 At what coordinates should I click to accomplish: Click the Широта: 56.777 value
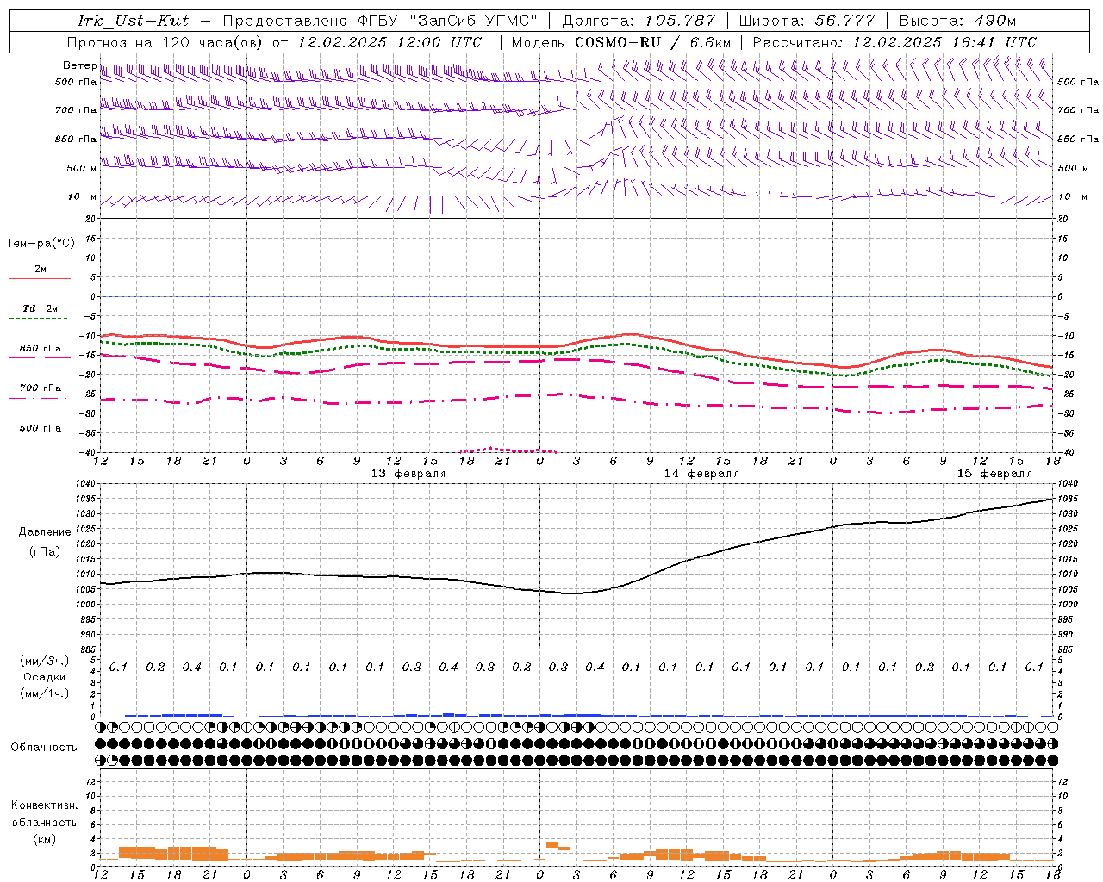(807, 21)
